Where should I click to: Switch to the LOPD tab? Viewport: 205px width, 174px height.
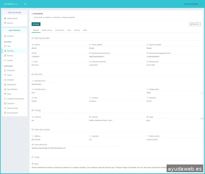click(85, 30)
